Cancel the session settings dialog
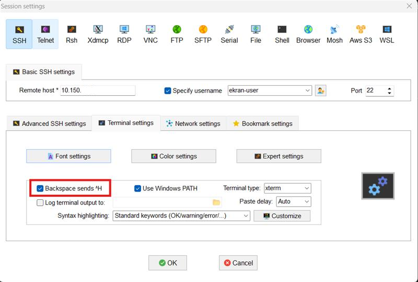Viewport: 418px width, 282px height. pyautogui.click(x=238, y=263)
